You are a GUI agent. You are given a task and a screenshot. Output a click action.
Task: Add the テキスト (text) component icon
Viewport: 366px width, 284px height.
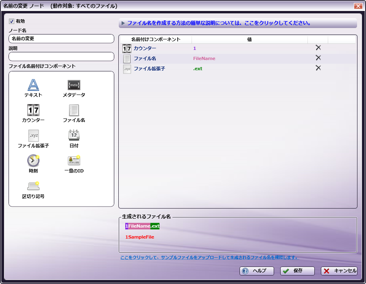pos(33,85)
